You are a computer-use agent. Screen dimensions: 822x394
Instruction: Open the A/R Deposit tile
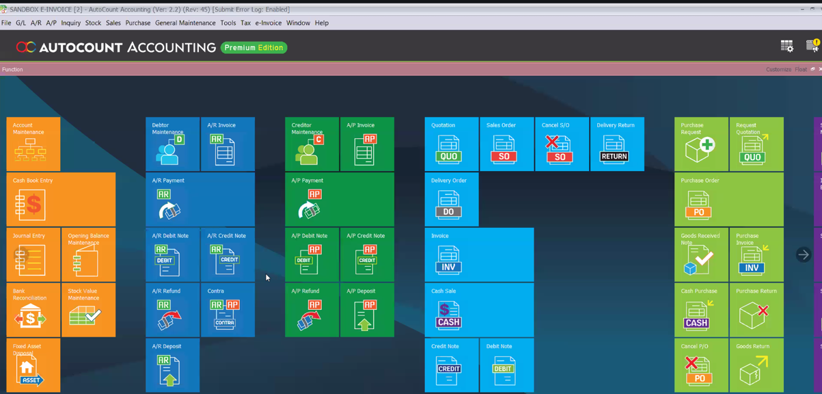(x=173, y=366)
